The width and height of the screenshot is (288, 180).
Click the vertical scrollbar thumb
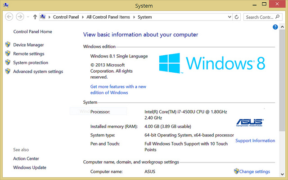[x=282, y=80]
